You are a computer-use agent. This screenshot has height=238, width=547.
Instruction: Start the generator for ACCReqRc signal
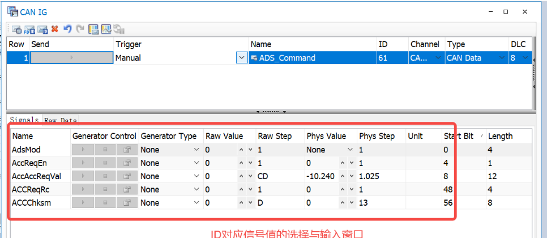pos(83,189)
